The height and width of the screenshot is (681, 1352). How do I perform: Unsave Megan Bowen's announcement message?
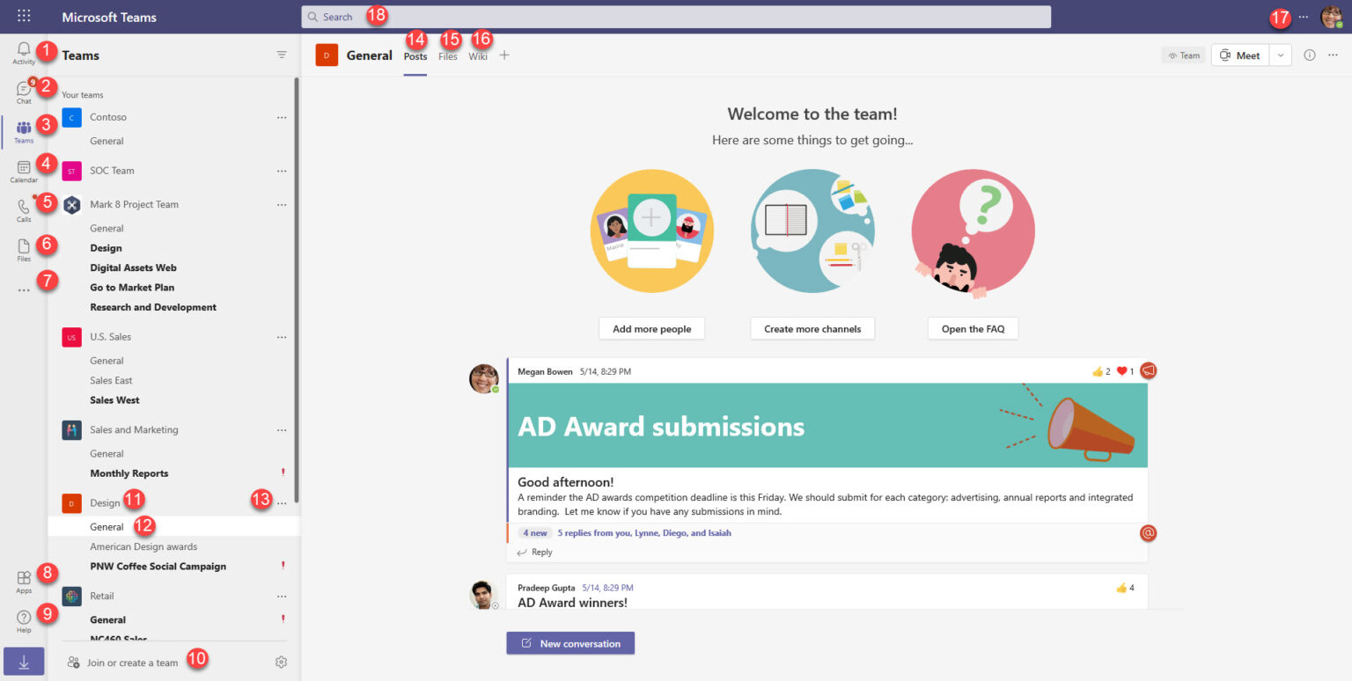[x=1148, y=370]
